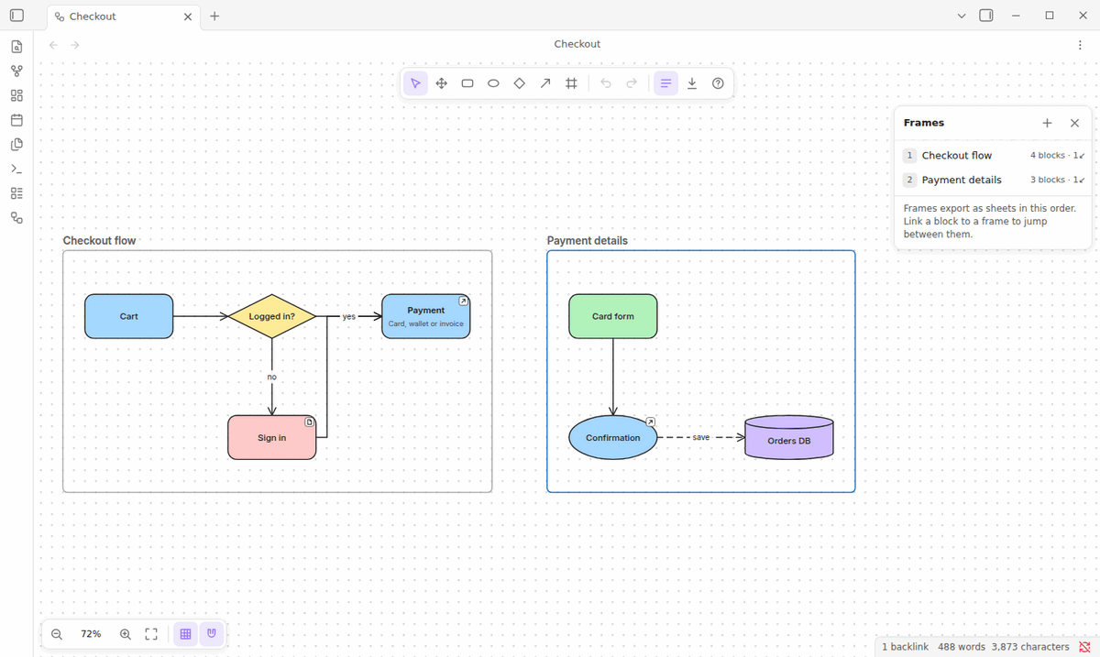Click the redo arrow in the toolbar

click(x=632, y=83)
